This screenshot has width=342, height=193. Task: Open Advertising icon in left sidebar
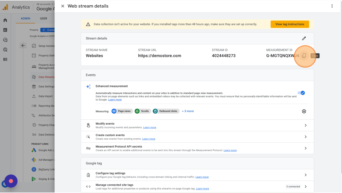[5, 50]
